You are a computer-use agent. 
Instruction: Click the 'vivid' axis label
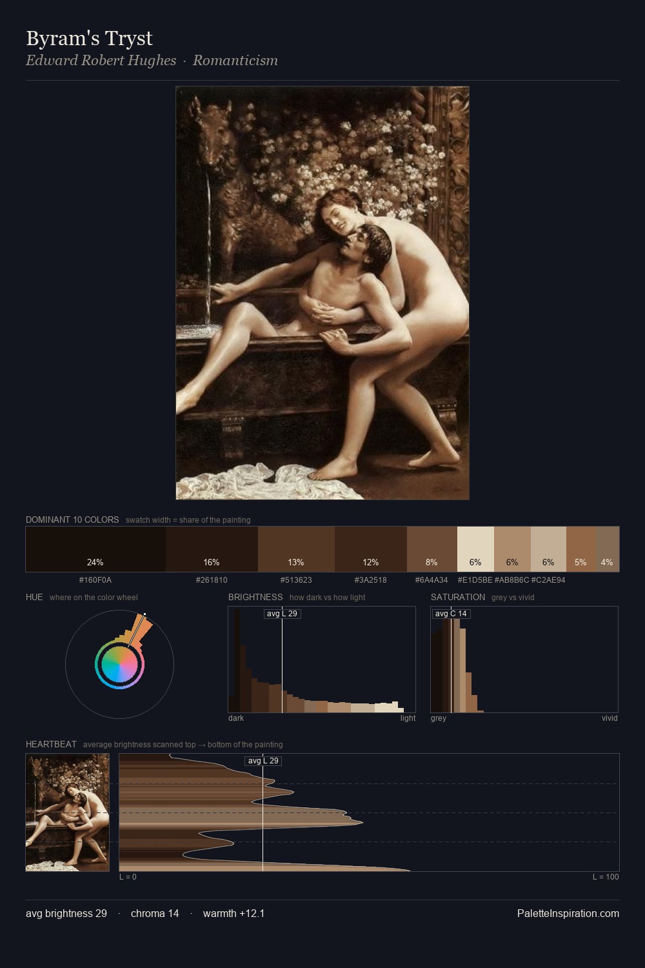[610, 718]
